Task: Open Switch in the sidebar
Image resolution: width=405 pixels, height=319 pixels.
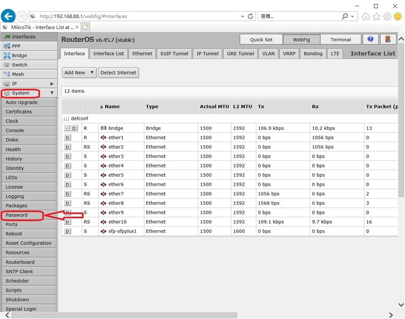Action: point(29,65)
